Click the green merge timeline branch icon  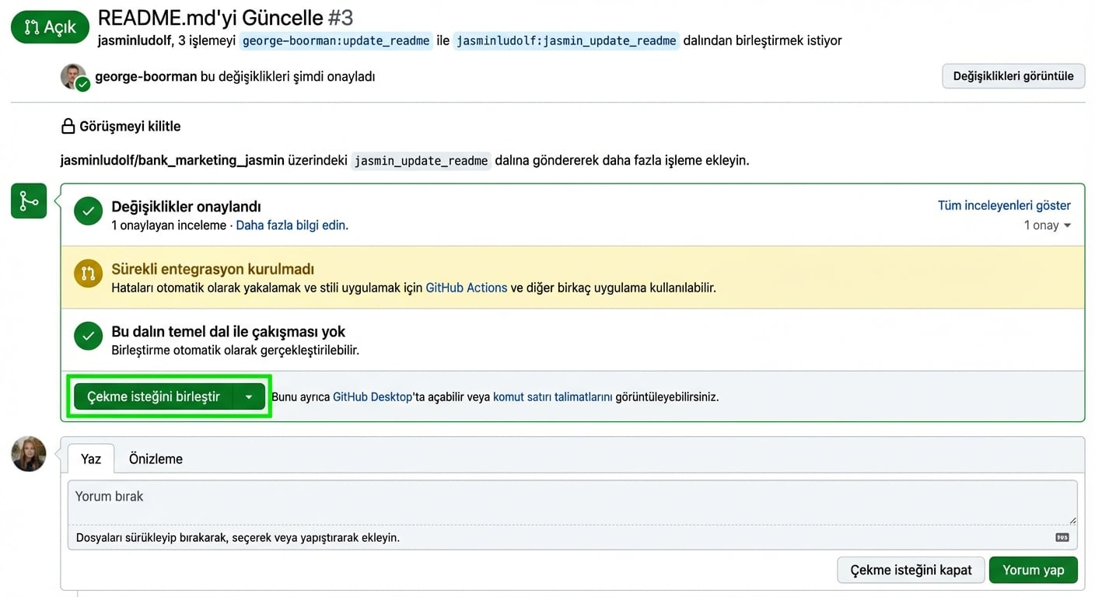[29, 201]
